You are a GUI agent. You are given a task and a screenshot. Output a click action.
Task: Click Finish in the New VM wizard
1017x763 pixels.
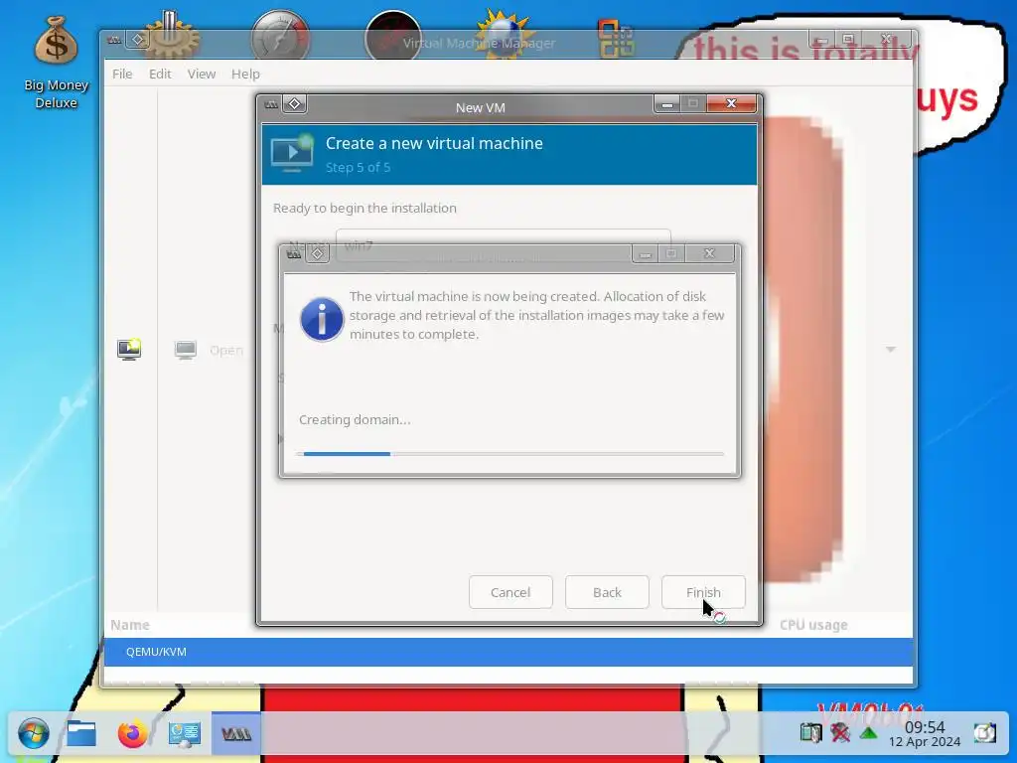tap(703, 592)
